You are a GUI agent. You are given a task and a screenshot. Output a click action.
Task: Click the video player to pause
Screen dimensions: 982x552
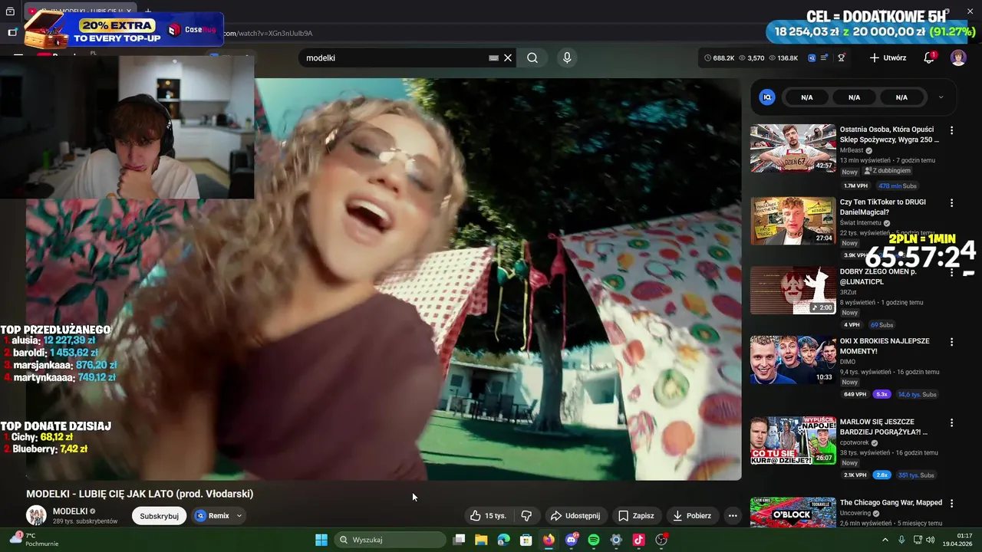coord(384,279)
